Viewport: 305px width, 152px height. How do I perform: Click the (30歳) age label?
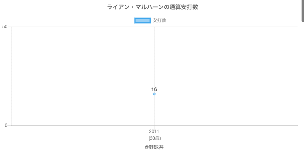[x=154, y=138]
